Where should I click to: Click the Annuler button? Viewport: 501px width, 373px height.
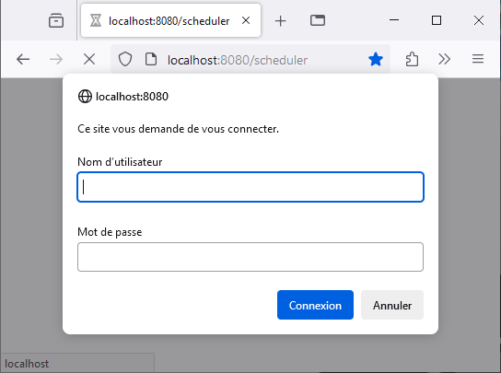click(x=392, y=305)
